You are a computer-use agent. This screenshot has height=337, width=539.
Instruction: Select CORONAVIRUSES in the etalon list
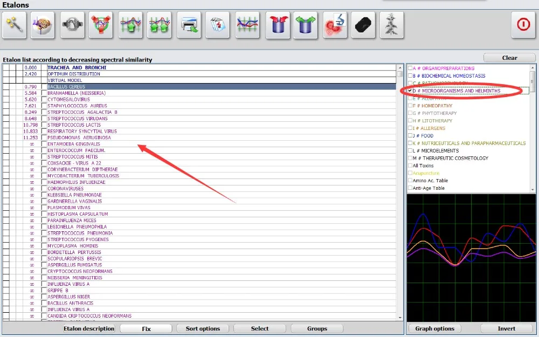pos(65,188)
